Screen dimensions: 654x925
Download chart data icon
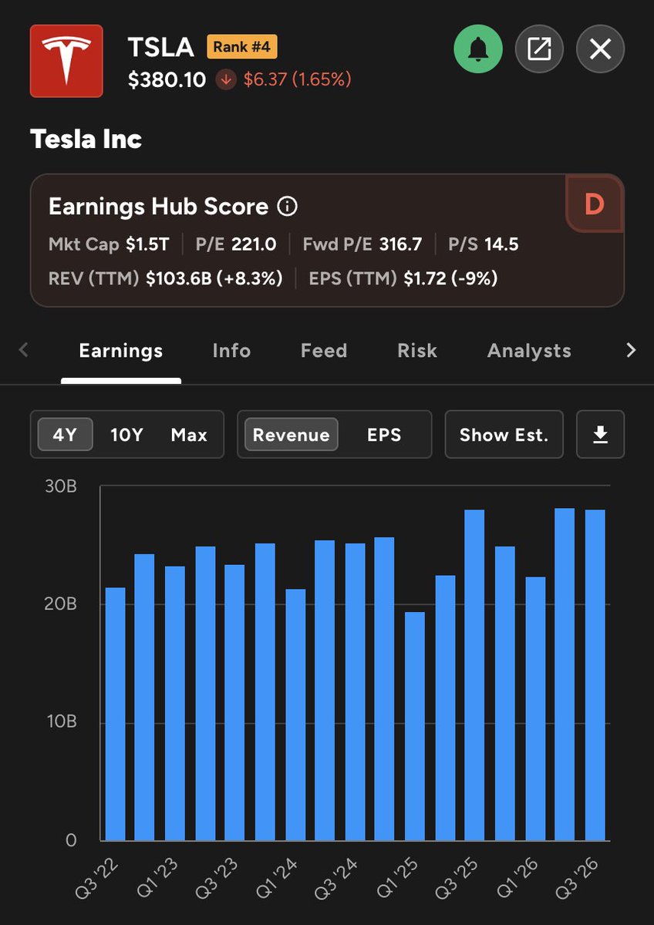(600, 435)
